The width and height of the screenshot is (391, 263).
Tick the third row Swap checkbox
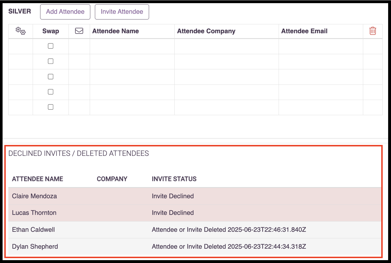click(x=50, y=77)
